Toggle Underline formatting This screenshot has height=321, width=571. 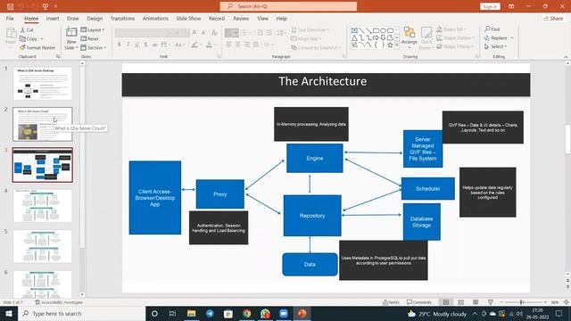(x=137, y=45)
